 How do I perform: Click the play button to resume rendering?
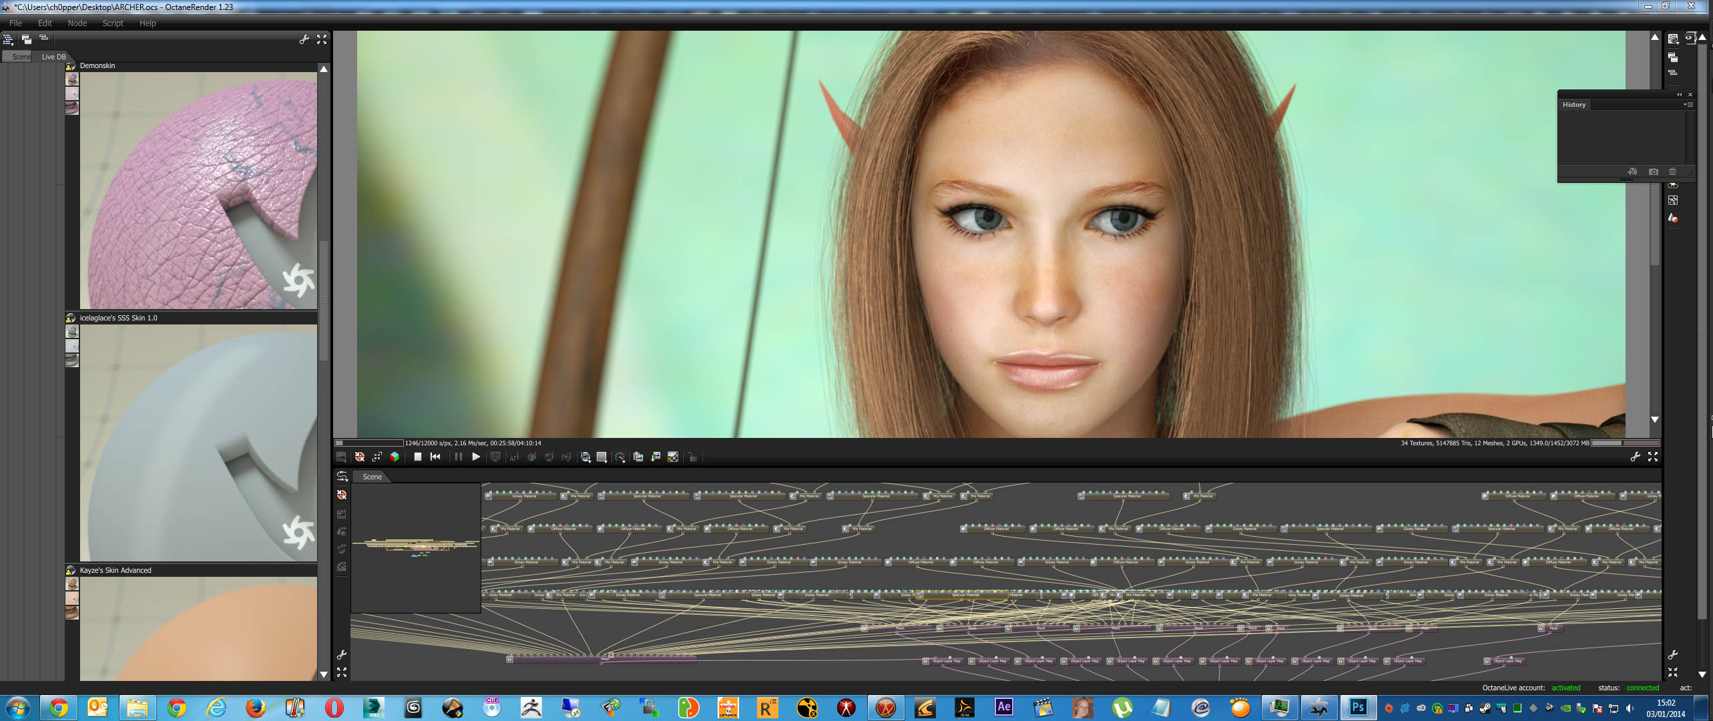(x=476, y=457)
